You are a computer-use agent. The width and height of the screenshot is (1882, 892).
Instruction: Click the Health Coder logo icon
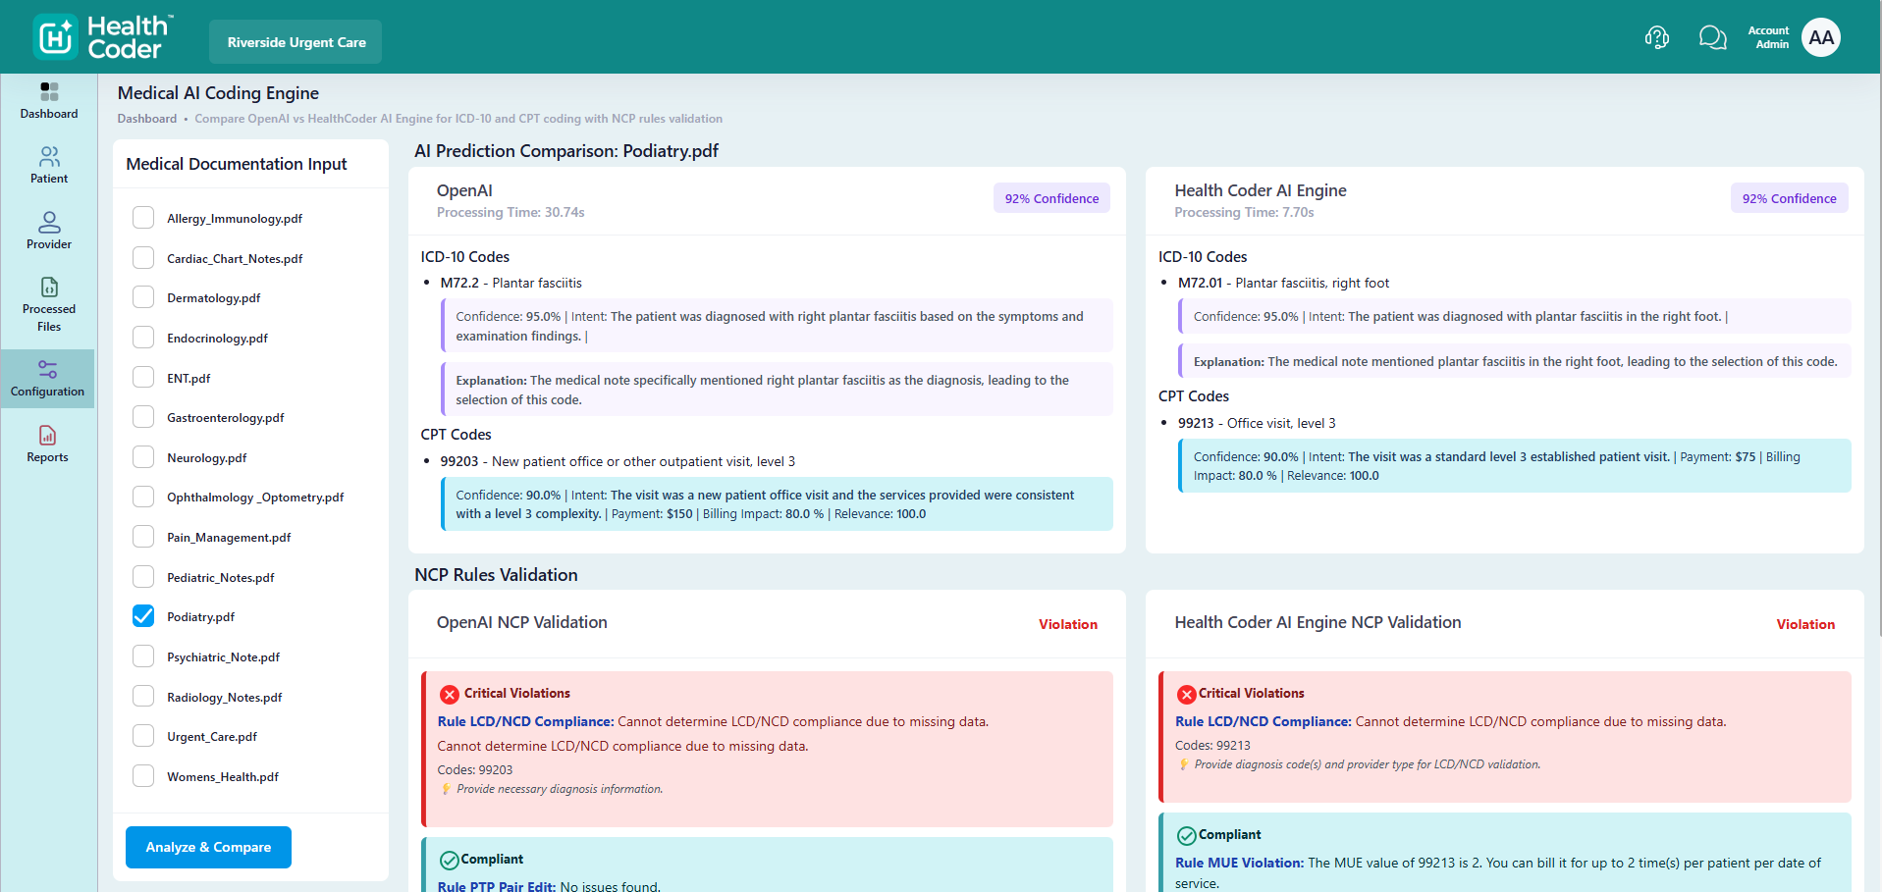click(56, 37)
